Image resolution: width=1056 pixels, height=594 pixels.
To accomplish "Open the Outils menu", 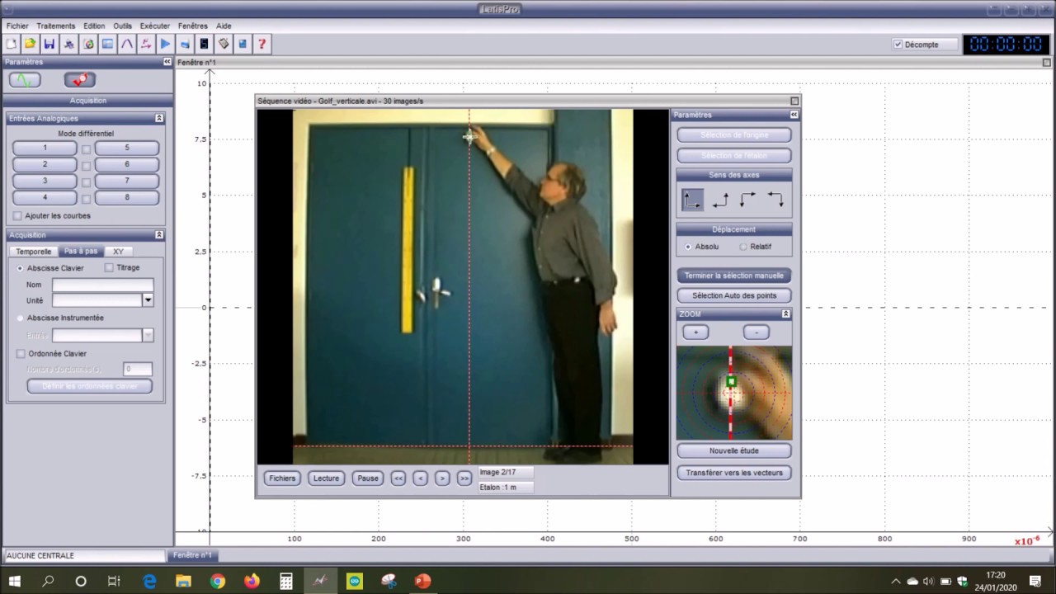I will click(123, 26).
